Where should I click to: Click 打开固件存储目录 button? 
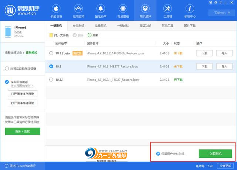[23, 103]
